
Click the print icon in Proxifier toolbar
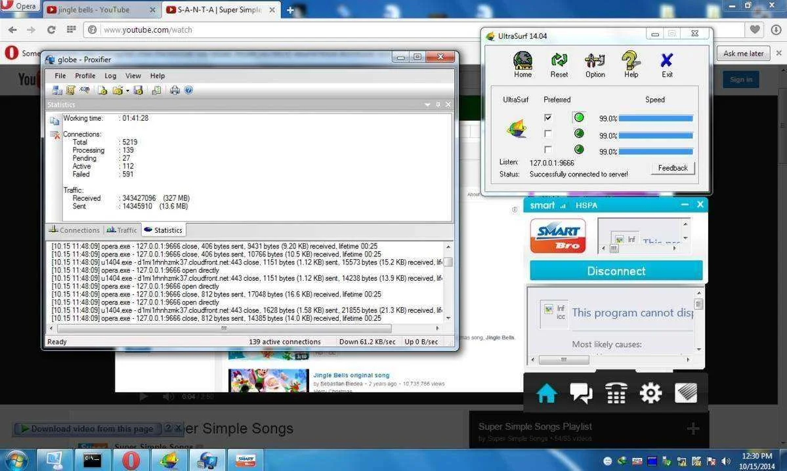click(x=175, y=91)
